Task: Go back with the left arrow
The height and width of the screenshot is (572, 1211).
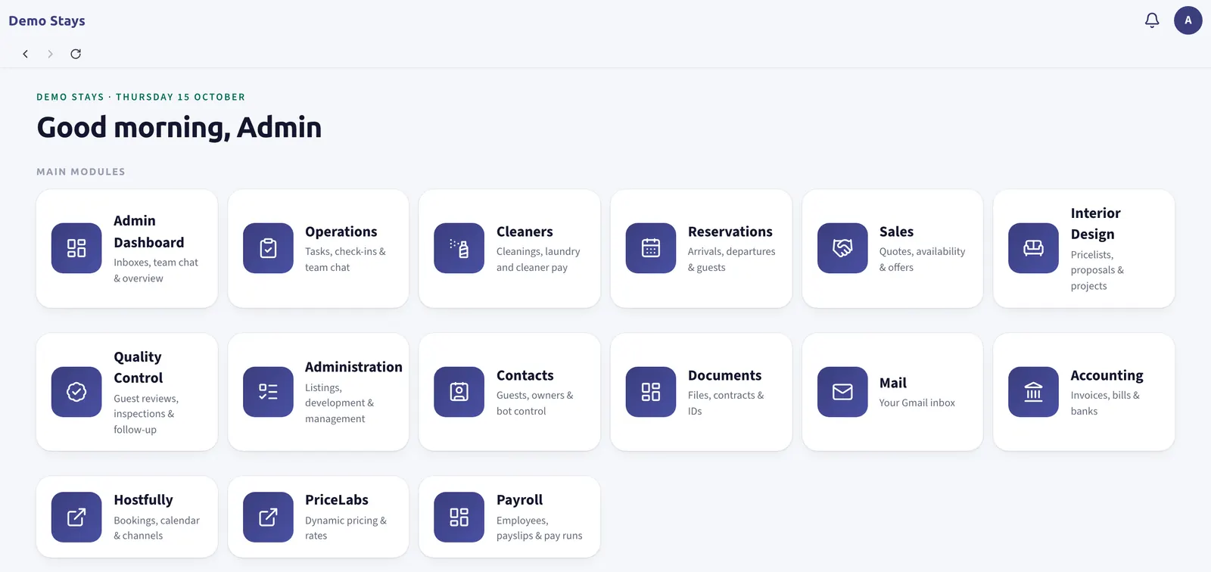Action: [26, 54]
